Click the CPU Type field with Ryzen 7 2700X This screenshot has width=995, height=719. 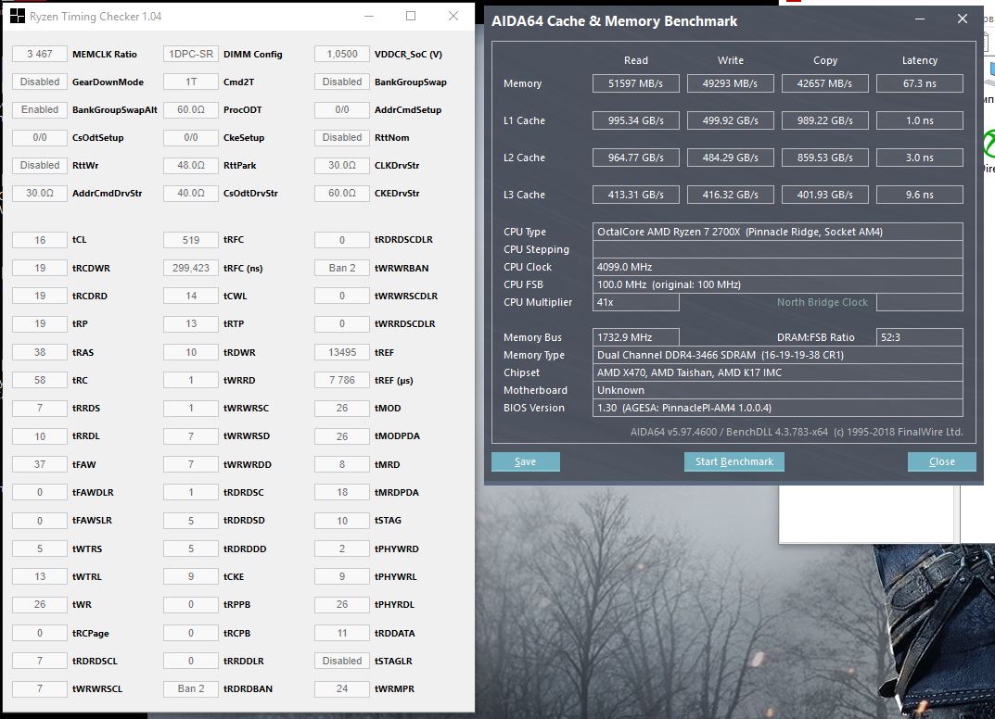coord(777,232)
